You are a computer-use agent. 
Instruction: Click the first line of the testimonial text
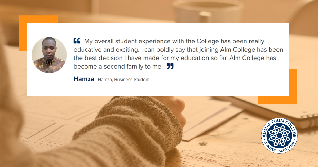click(x=174, y=42)
